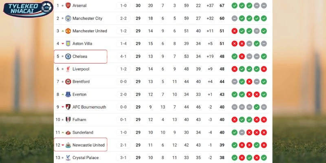Click the Fulham club crest icon

click(x=68, y=120)
